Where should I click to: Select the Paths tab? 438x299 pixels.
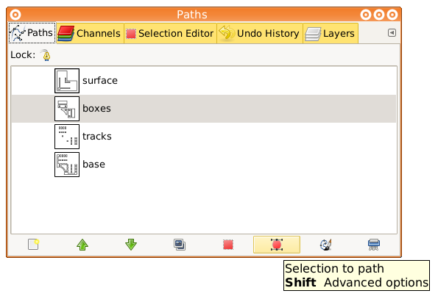click(x=32, y=33)
